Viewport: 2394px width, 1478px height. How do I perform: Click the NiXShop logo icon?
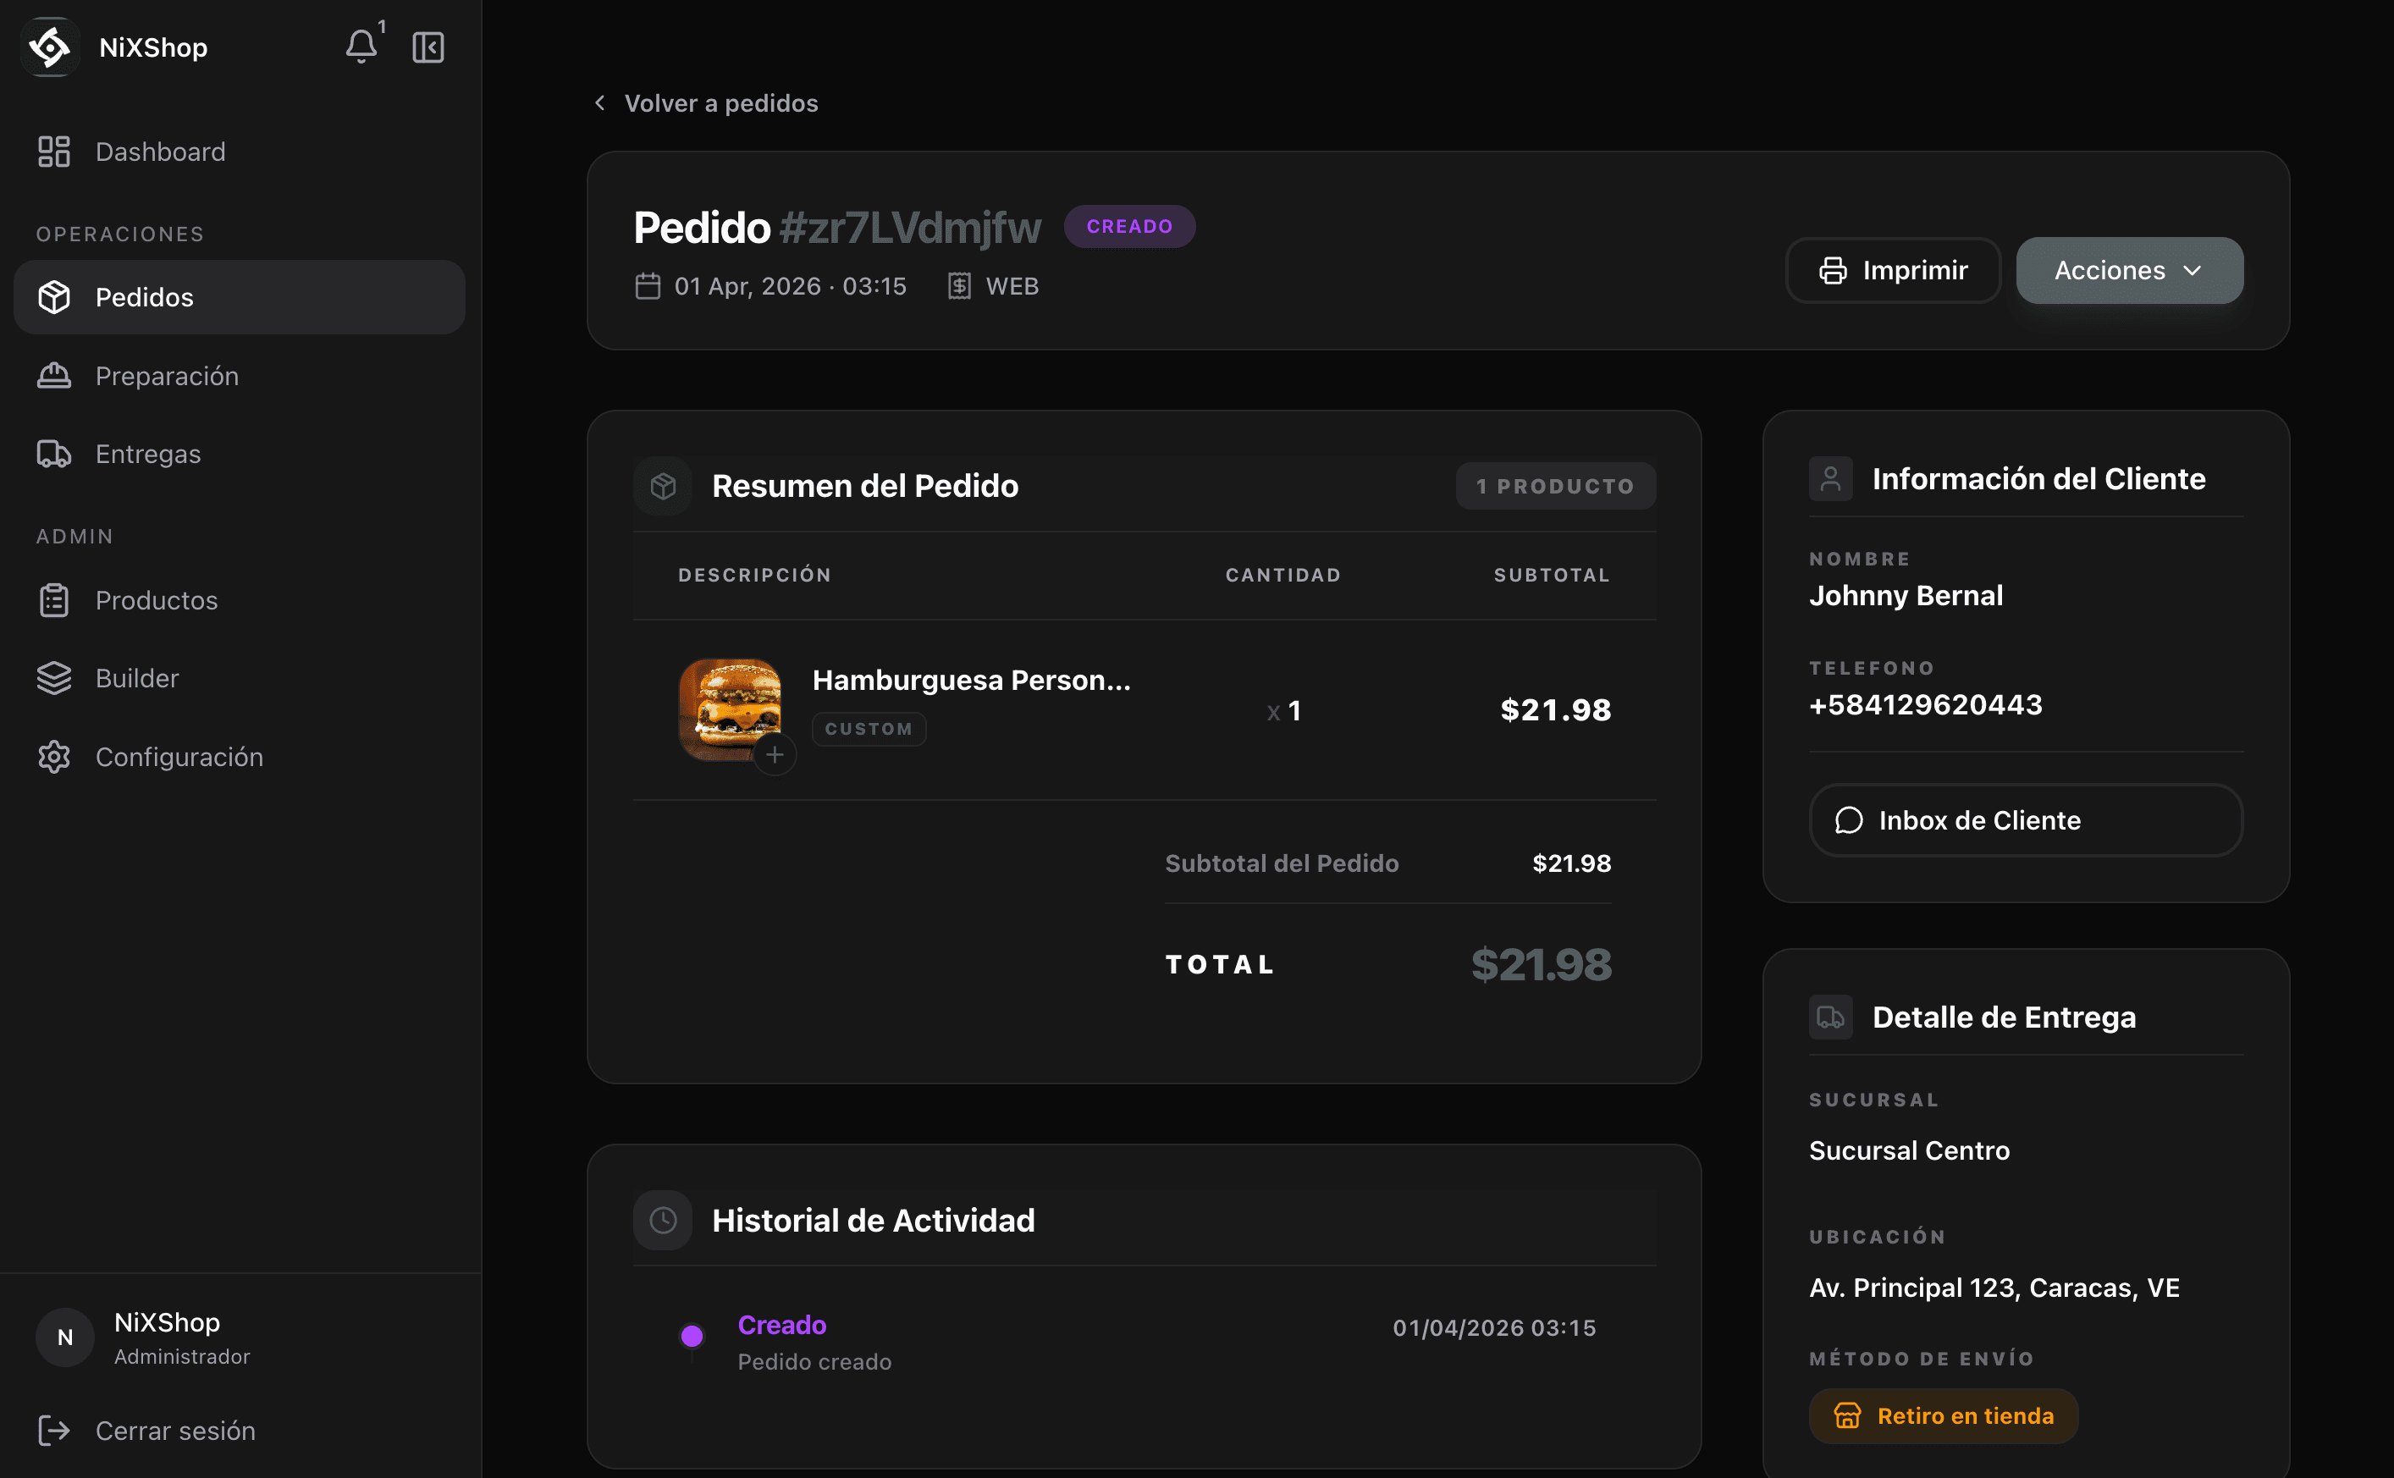click(x=50, y=46)
